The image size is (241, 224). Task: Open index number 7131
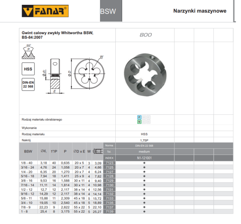(x=109, y=189)
